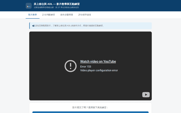Click the camera icon in the info banner

click(x=33, y=26)
